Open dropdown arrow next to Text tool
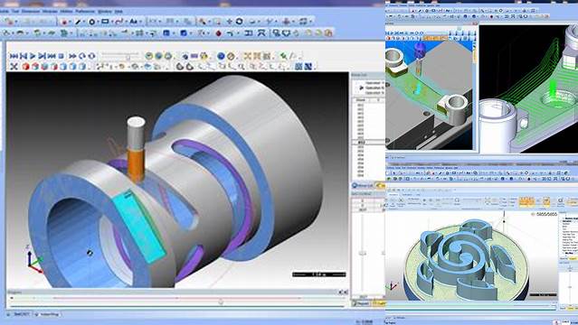 pyautogui.click(x=140, y=22)
